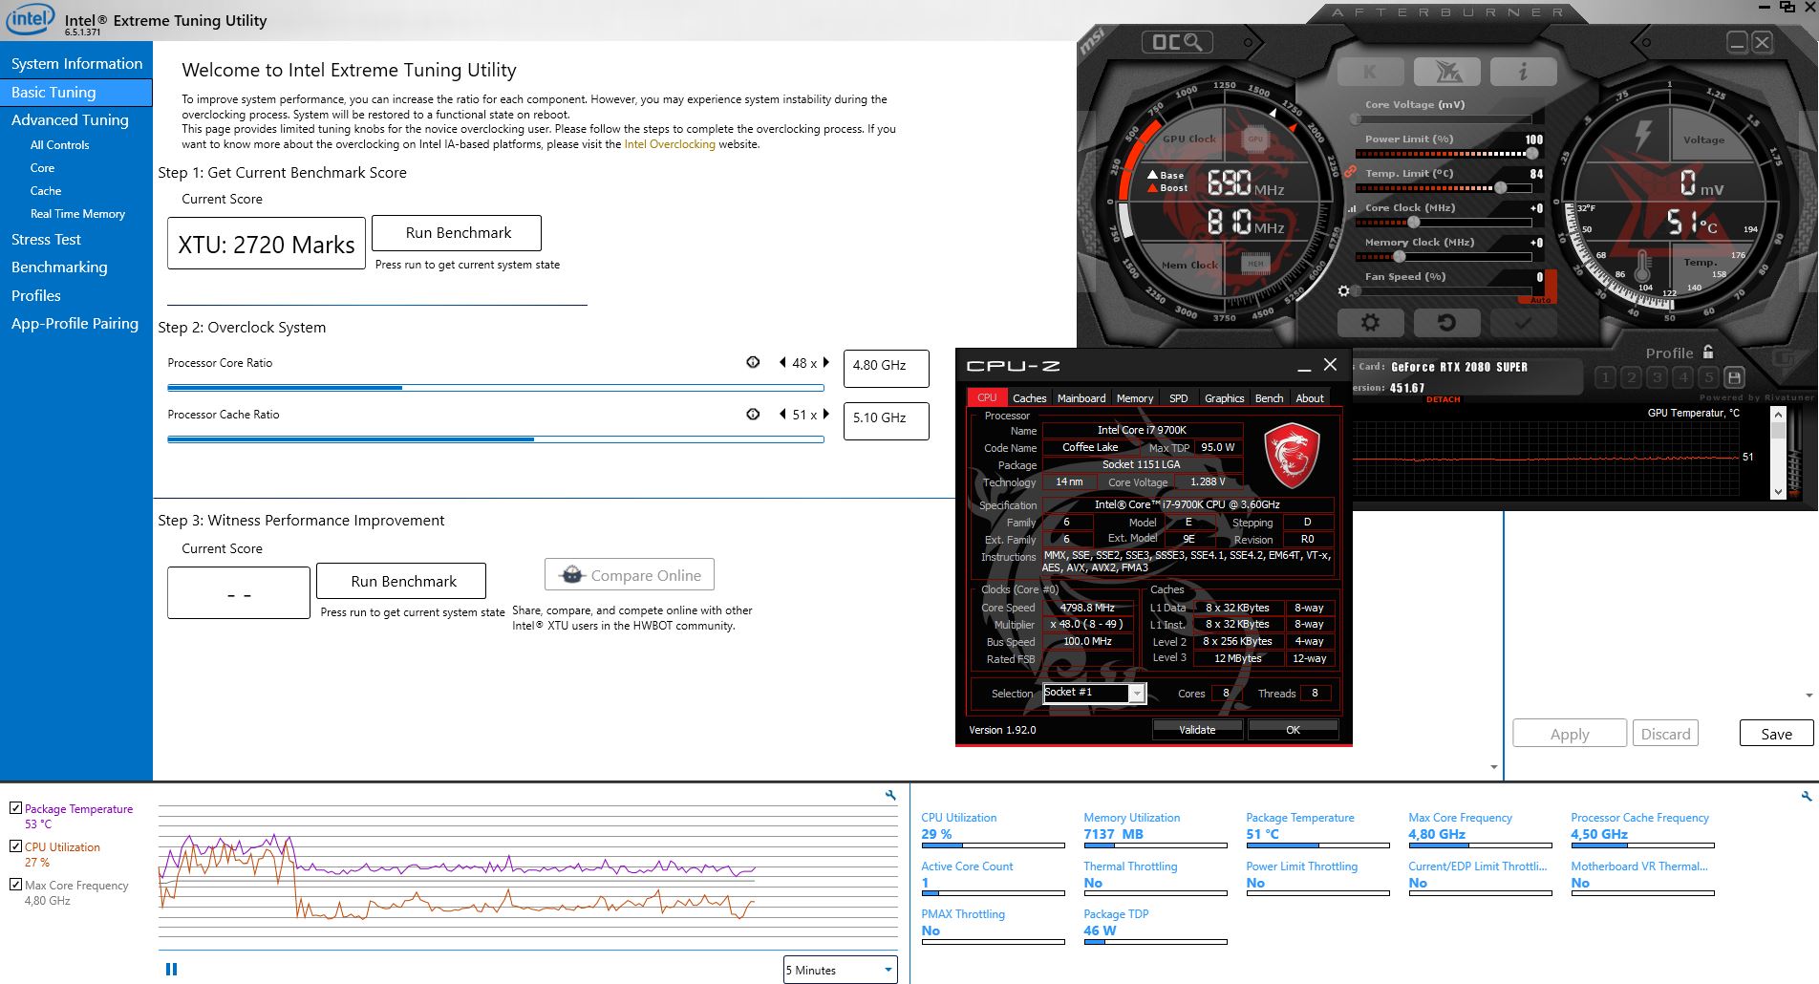Switch to the Caches tab in CPU-Z

(1029, 397)
